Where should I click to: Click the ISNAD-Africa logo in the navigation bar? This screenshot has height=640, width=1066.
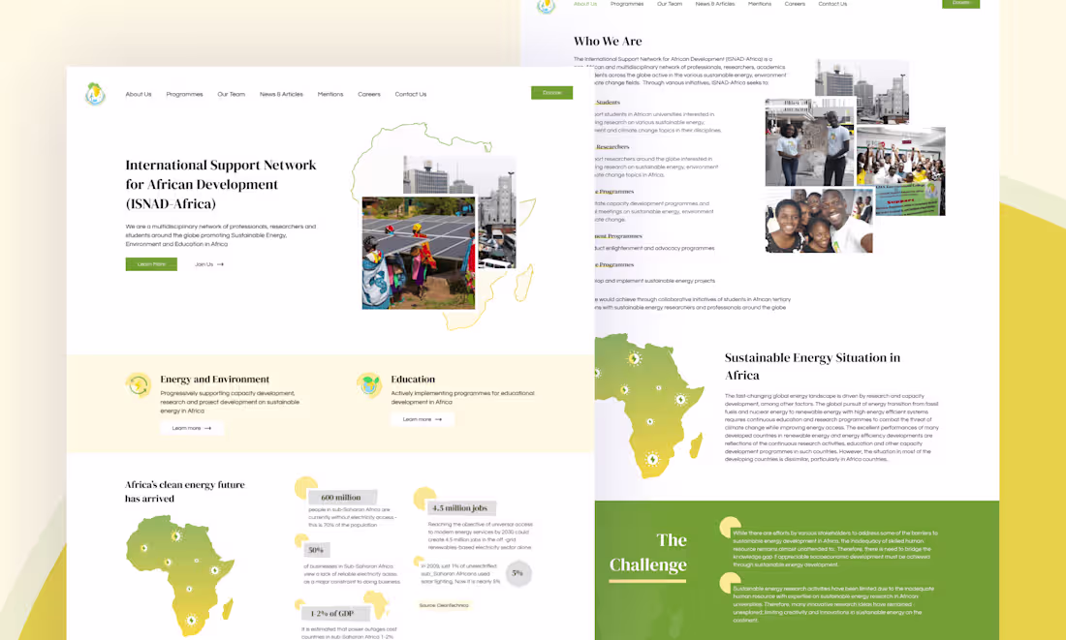point(95,94)
